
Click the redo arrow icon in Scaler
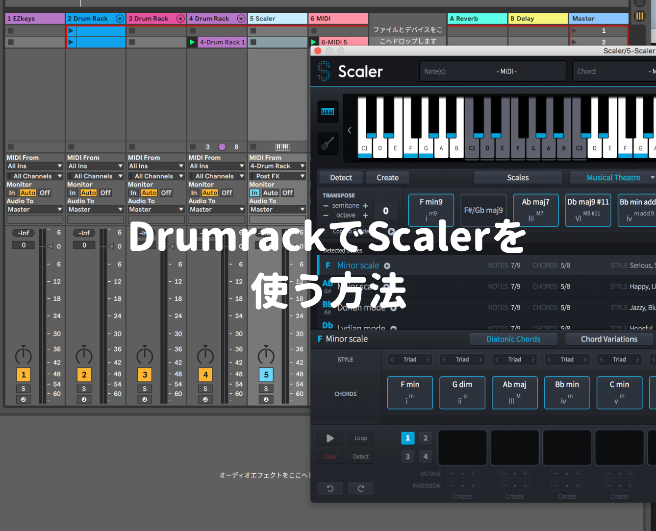pyautogui.click(x=361, y=488)
